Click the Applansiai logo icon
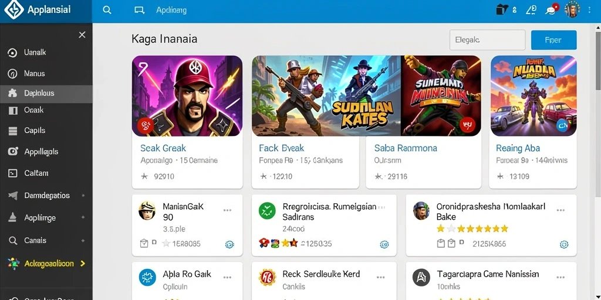 (13, 10)
